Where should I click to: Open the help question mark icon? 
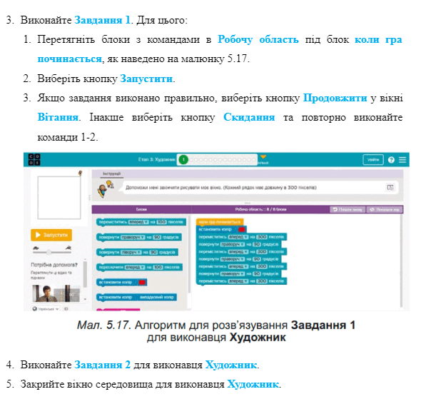point(391,160)
